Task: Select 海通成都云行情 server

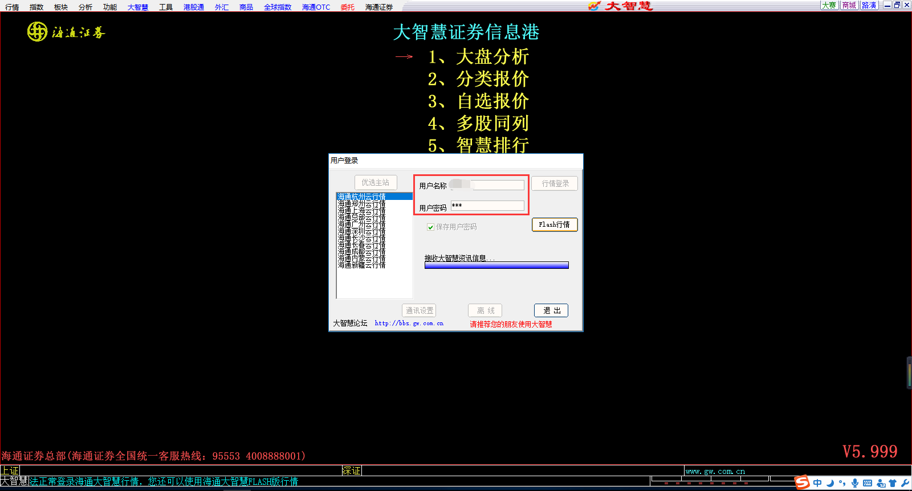Action: (374, 251)
